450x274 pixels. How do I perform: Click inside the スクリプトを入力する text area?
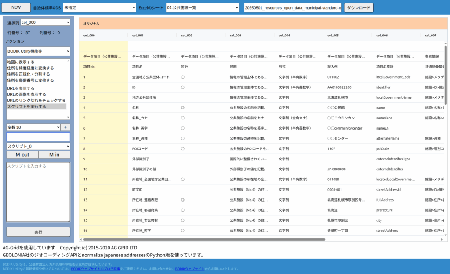click(38, 193)
